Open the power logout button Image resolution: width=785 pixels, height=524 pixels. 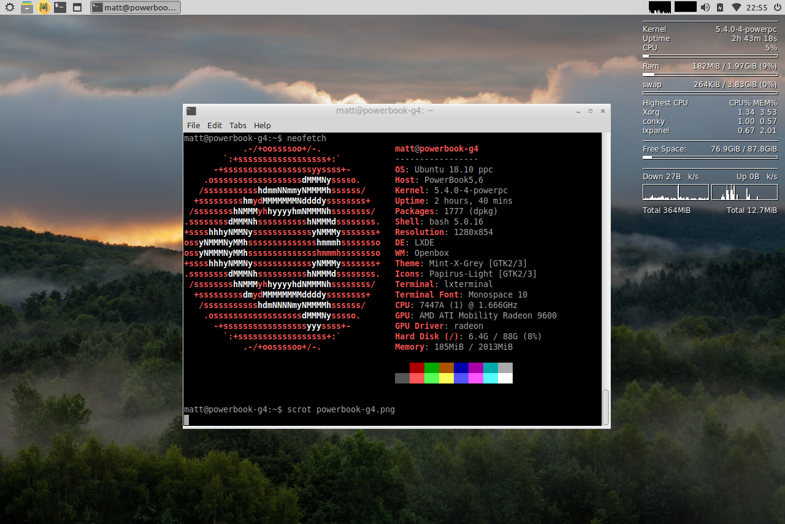777,7
